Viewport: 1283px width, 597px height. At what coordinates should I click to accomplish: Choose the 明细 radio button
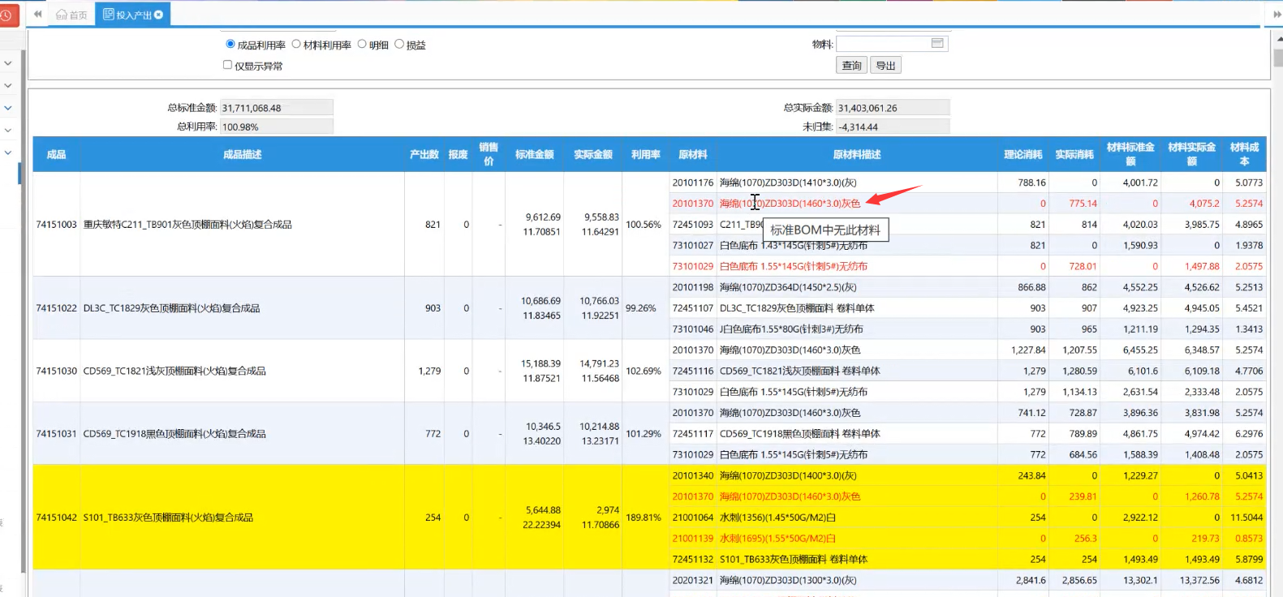coord(362,45)
